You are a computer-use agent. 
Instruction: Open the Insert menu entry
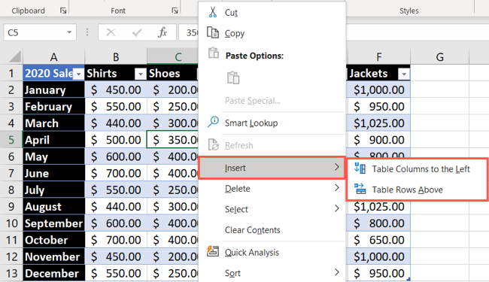[272, 168]
